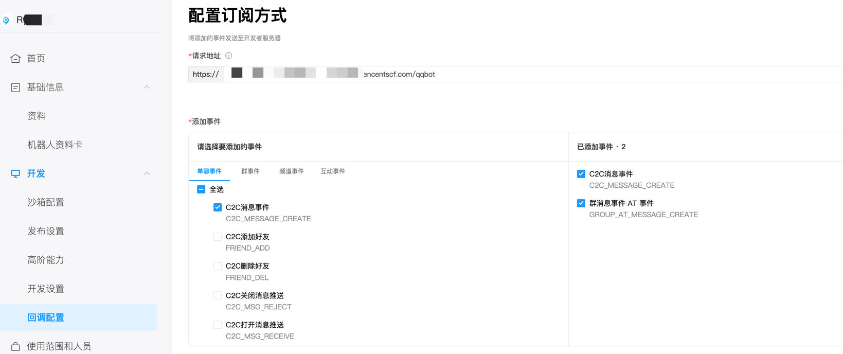Click the info icon next to 请求地址
843x354 pixels.
tap(229, 56)
